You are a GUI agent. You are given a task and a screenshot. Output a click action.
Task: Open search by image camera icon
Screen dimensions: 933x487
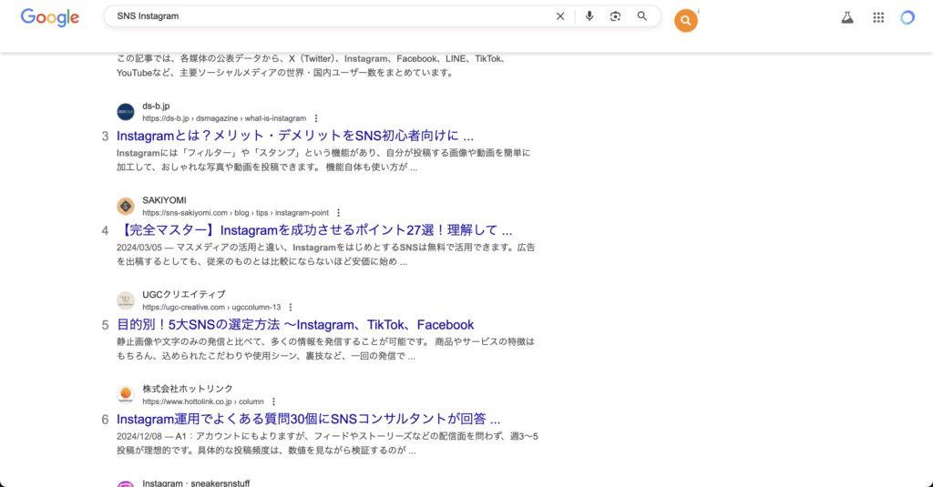point(615,16)
